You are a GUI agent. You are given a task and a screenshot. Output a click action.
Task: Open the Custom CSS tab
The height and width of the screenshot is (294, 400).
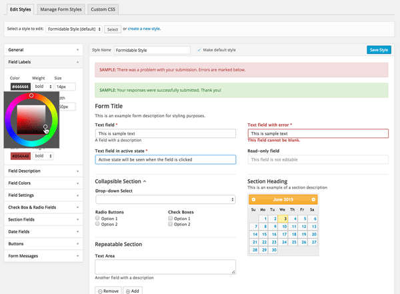103,9
